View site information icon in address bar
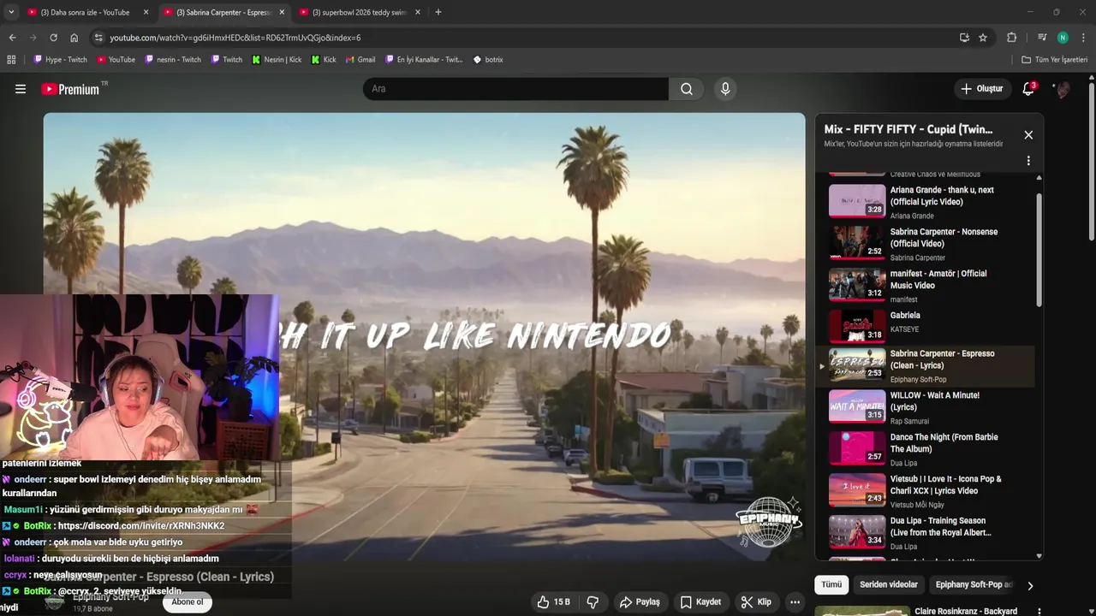 (x=98, y=38)
